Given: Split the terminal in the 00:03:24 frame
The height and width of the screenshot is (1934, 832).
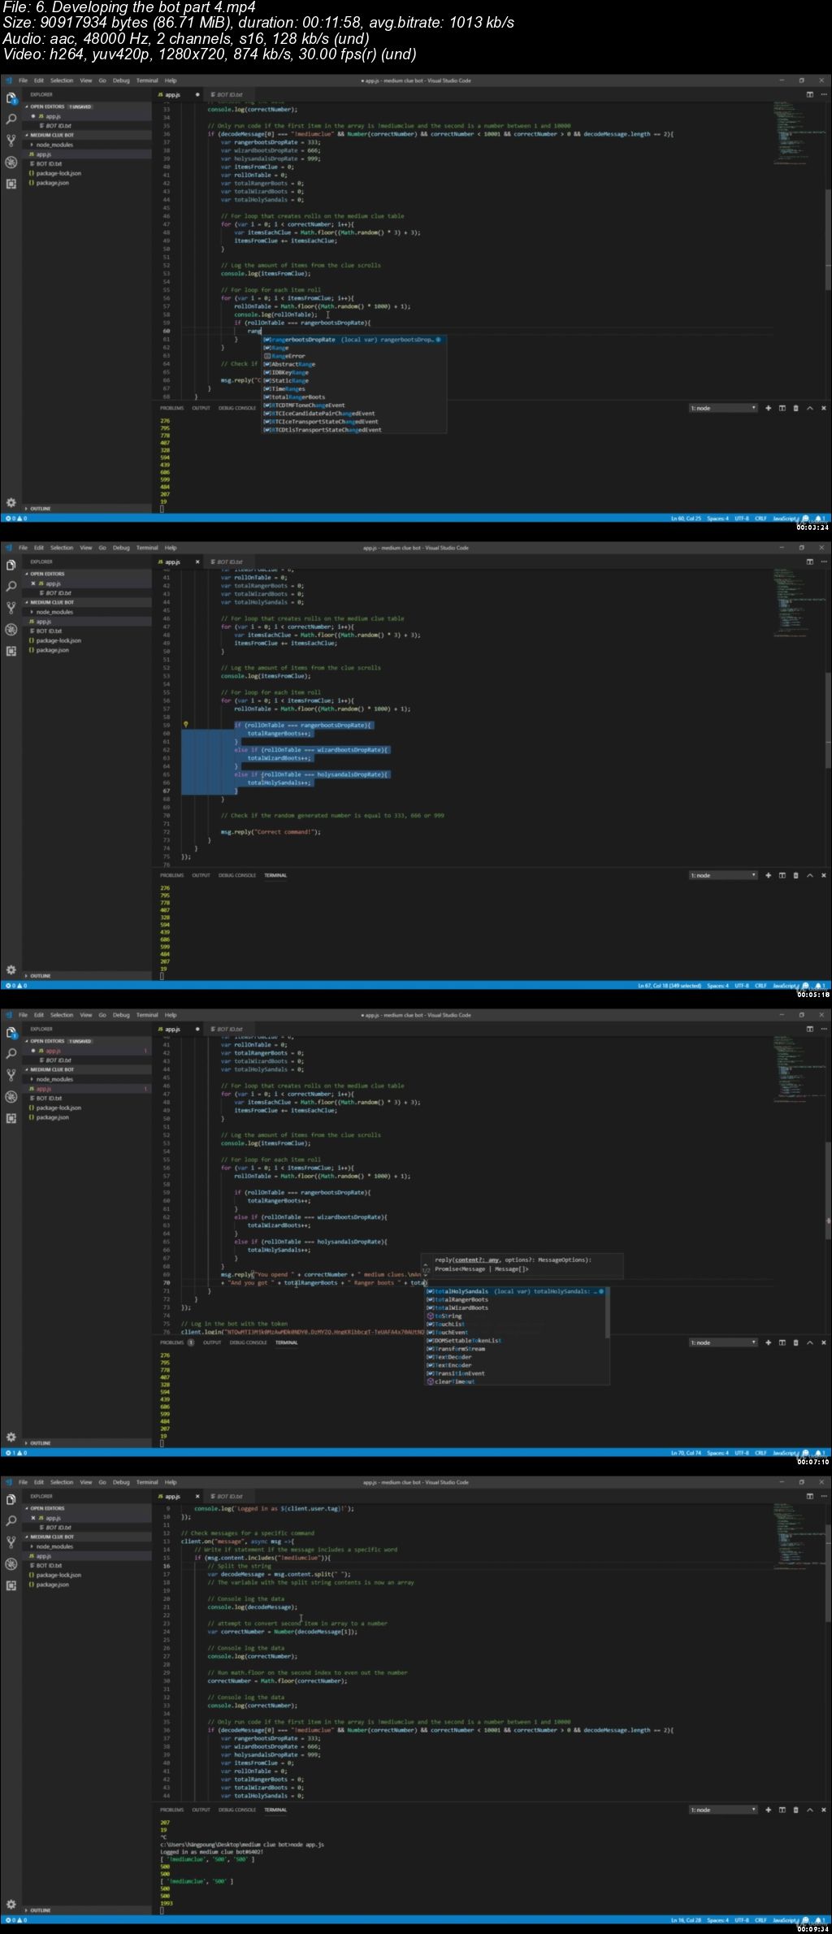Looking at the screenshot, I should click(x=782, y=408).
